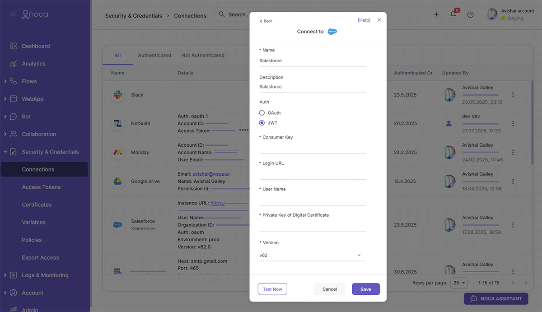542x312 pixels.
Task: Click the help question mark icon
Action: [x=470, y=14]
